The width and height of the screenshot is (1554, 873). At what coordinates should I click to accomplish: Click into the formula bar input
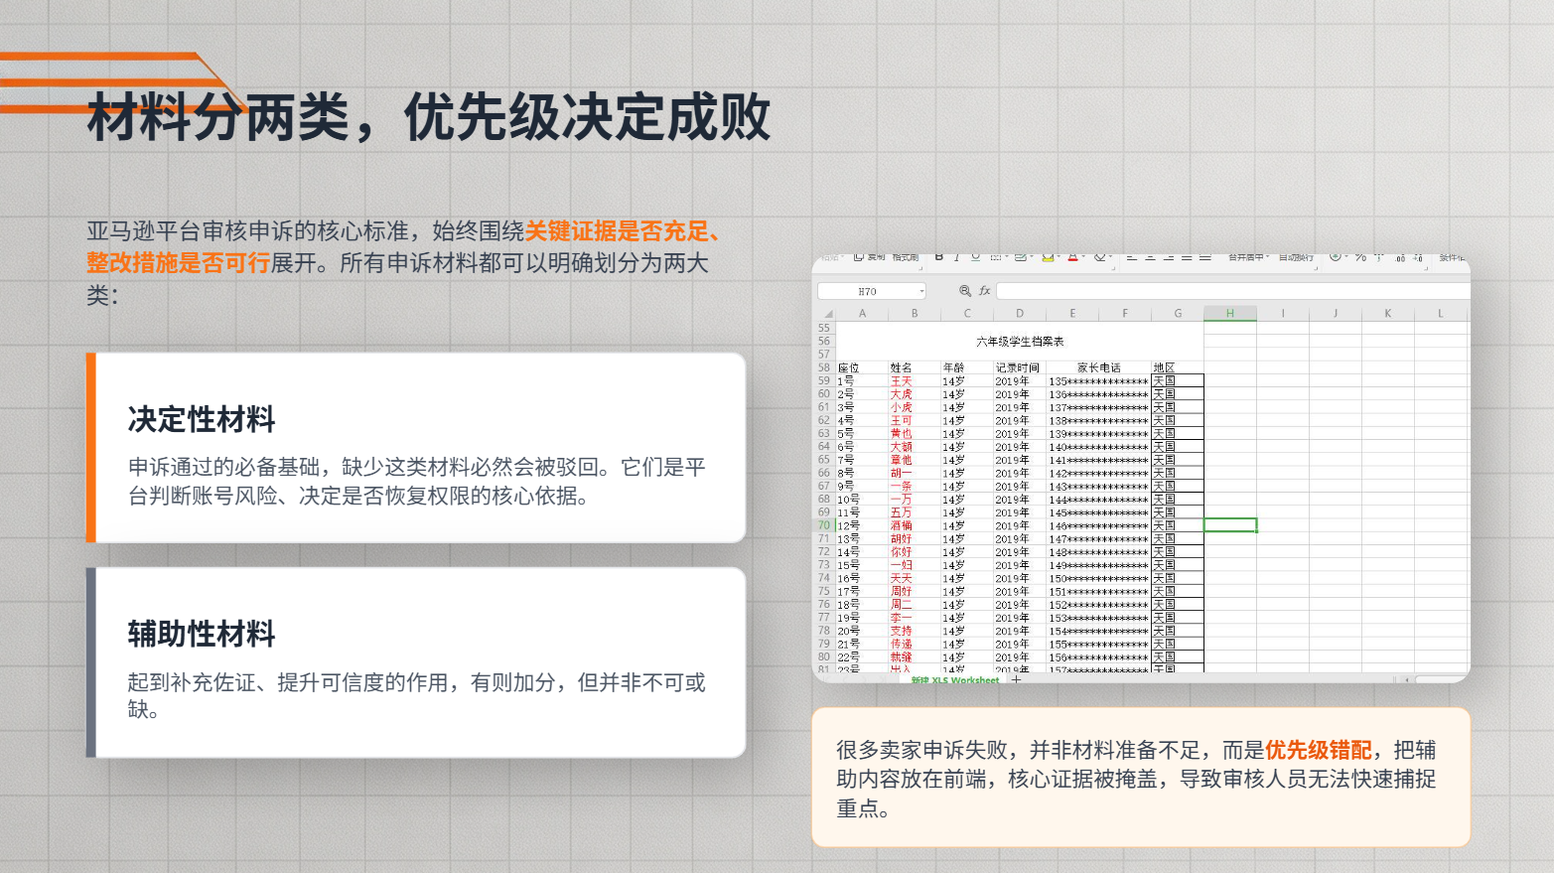1232,291
